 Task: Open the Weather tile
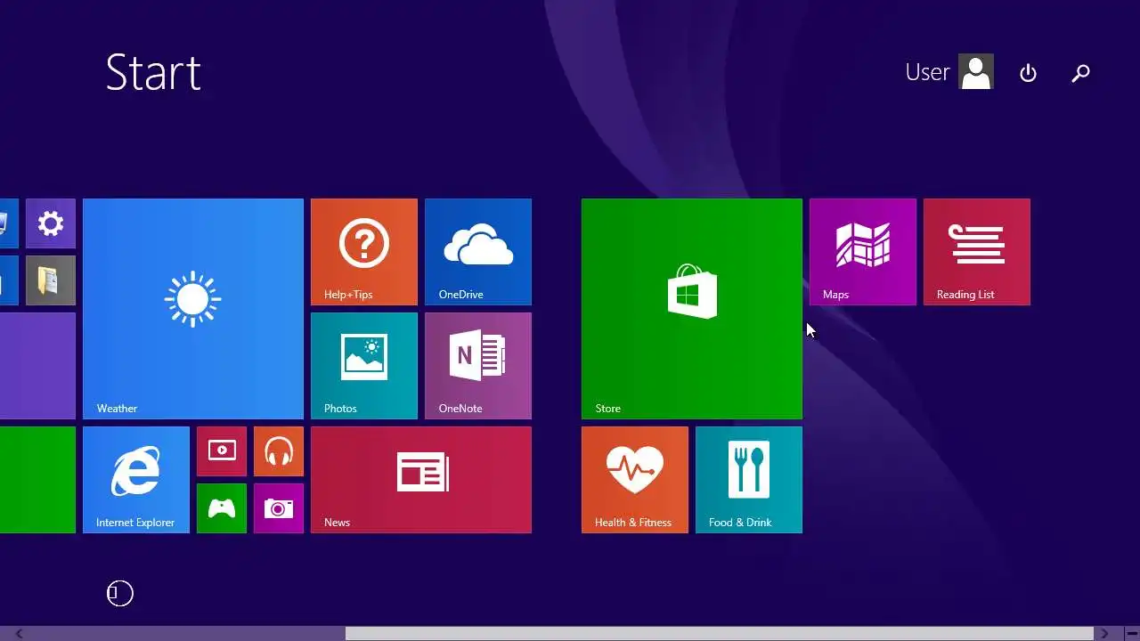(193, 309)
